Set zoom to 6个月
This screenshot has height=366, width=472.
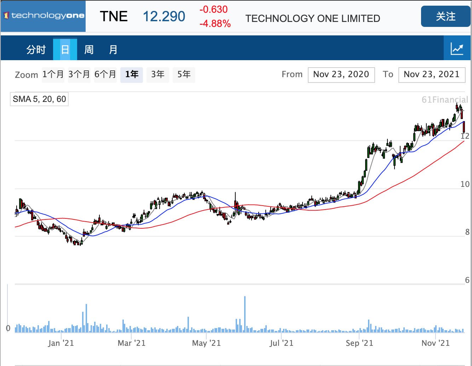coord(105,75)
